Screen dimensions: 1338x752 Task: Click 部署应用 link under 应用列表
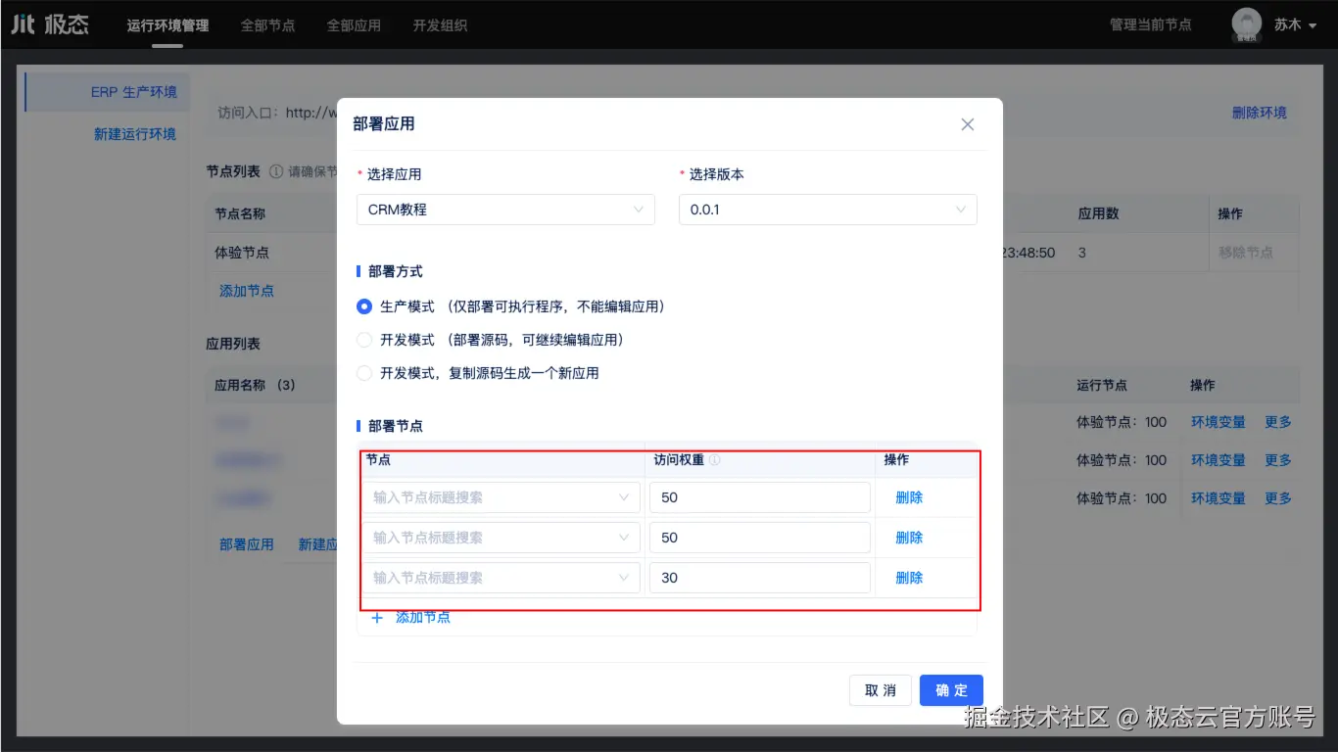click(x=247, y=544)
